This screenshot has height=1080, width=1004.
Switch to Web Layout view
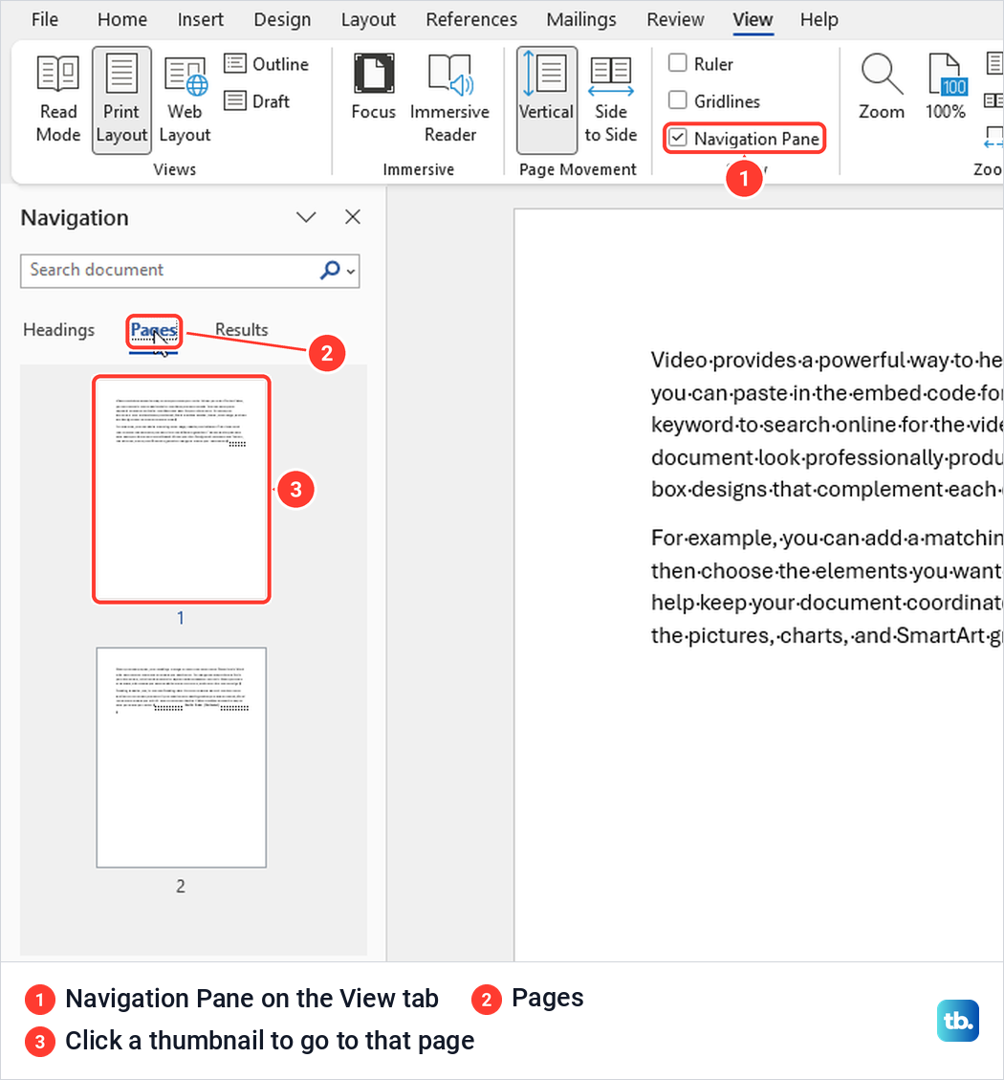pyautogui.click(x=185, y=99)
